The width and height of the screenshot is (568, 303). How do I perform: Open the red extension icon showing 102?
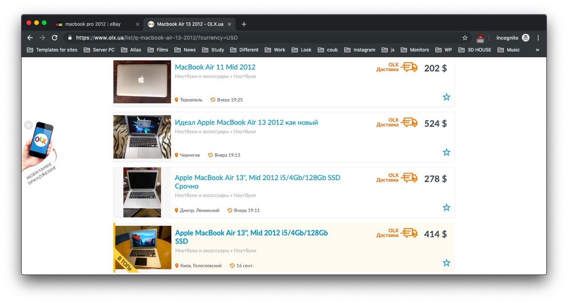tap(480, 38)
